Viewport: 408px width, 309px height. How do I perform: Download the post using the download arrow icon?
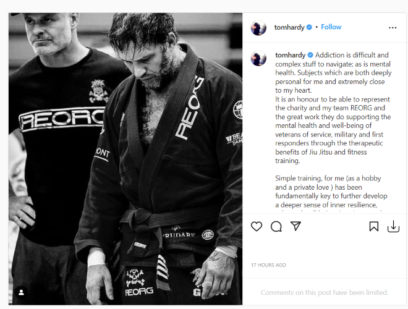[x=393, y=226]
